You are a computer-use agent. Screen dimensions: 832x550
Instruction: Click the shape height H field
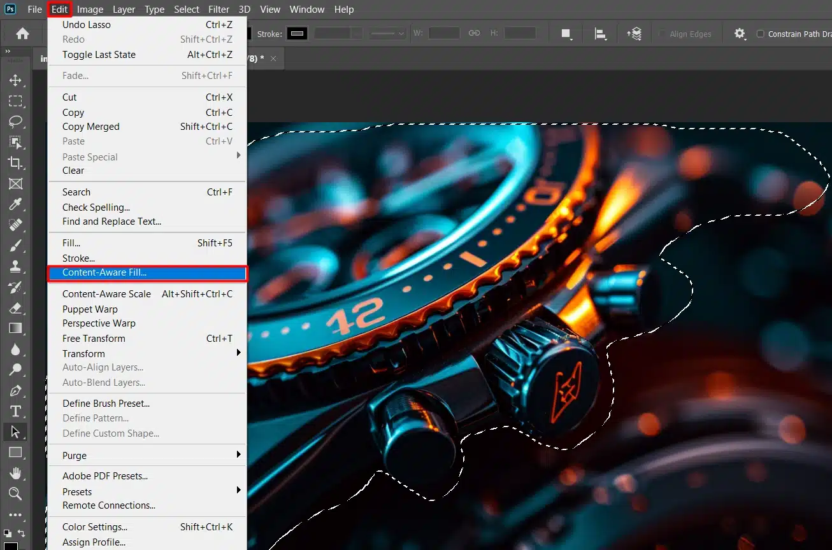[520, 33]
